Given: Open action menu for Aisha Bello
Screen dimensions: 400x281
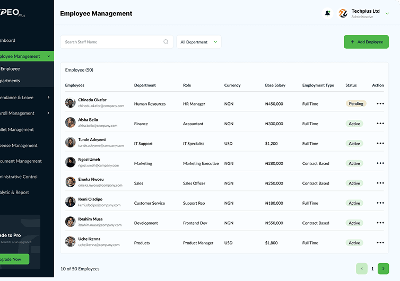Looking at the screenshot, I should click(380, 124).
